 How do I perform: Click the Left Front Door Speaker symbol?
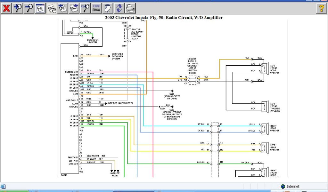[264, 68]
